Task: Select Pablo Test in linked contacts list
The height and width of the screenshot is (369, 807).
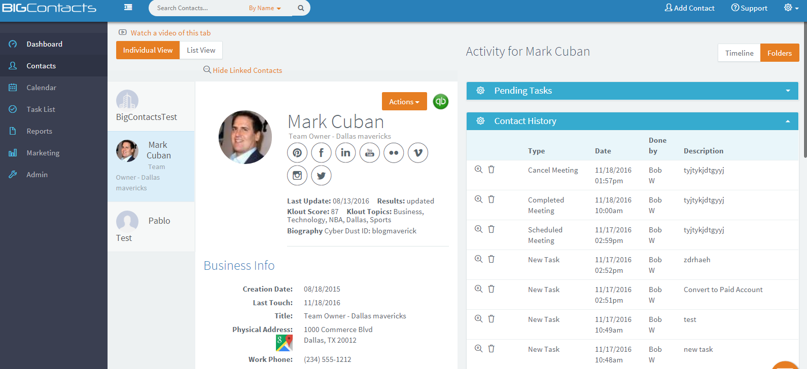Action: click(x=151, y=227)
